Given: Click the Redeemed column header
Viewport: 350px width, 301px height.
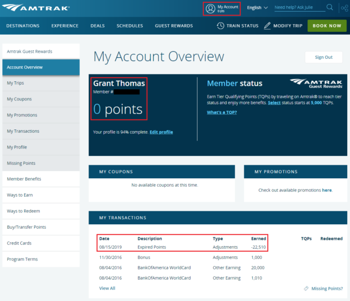Looking at the screenshot, I should coord(331,239).
